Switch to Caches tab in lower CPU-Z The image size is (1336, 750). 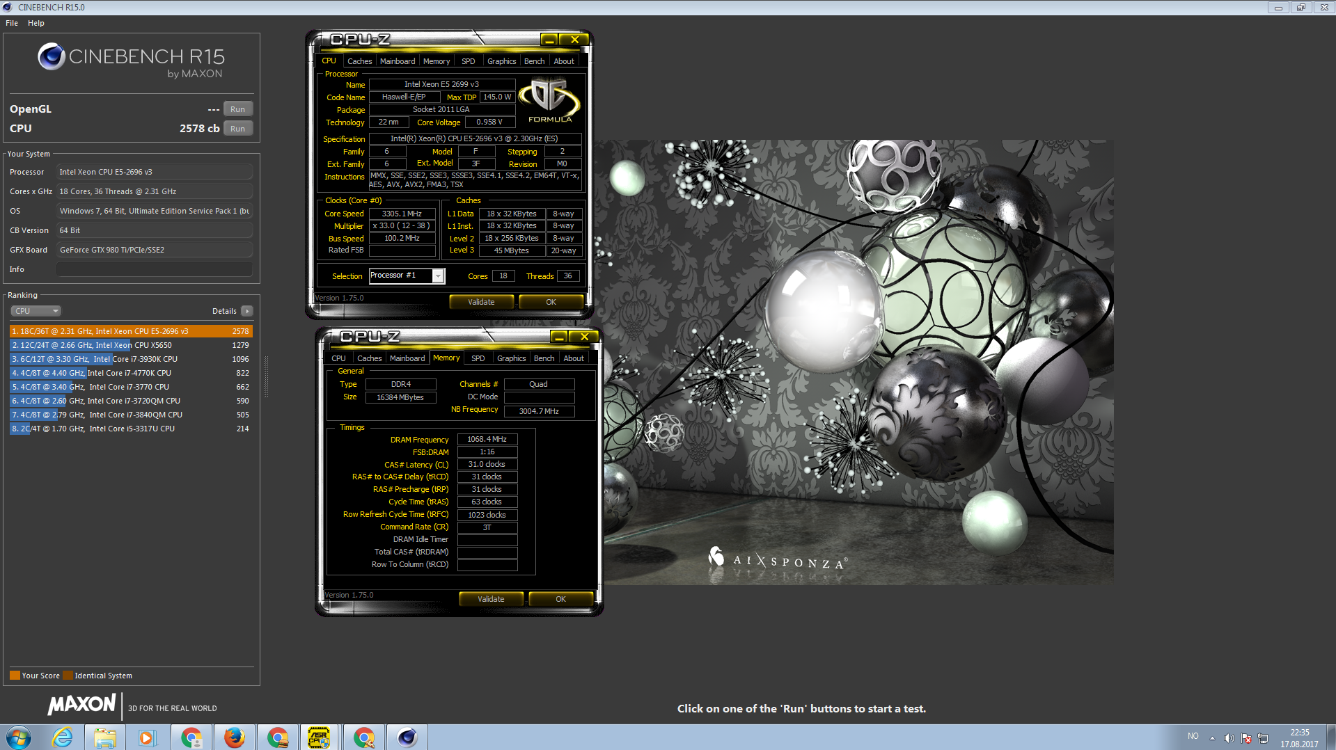point(369,358)
